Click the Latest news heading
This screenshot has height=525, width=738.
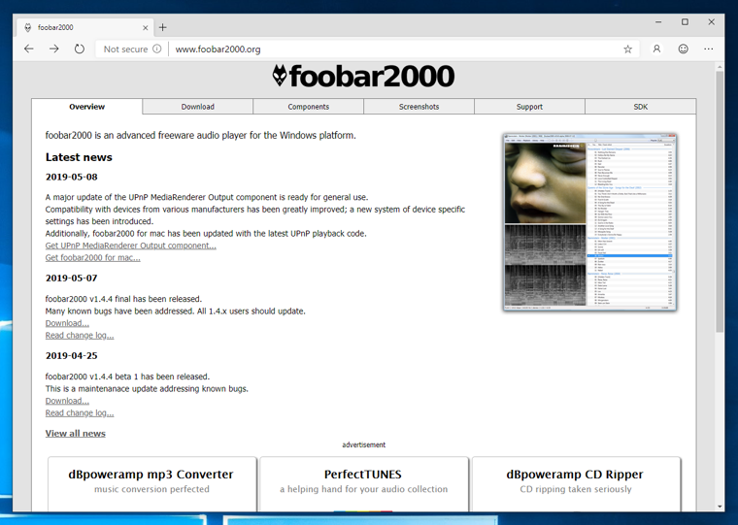pyautogui.click(x=79, y=157)
